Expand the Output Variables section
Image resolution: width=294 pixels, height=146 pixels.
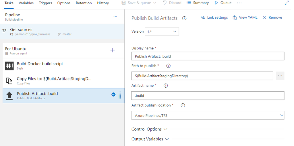pyautogui.click(x=150, y=139)
